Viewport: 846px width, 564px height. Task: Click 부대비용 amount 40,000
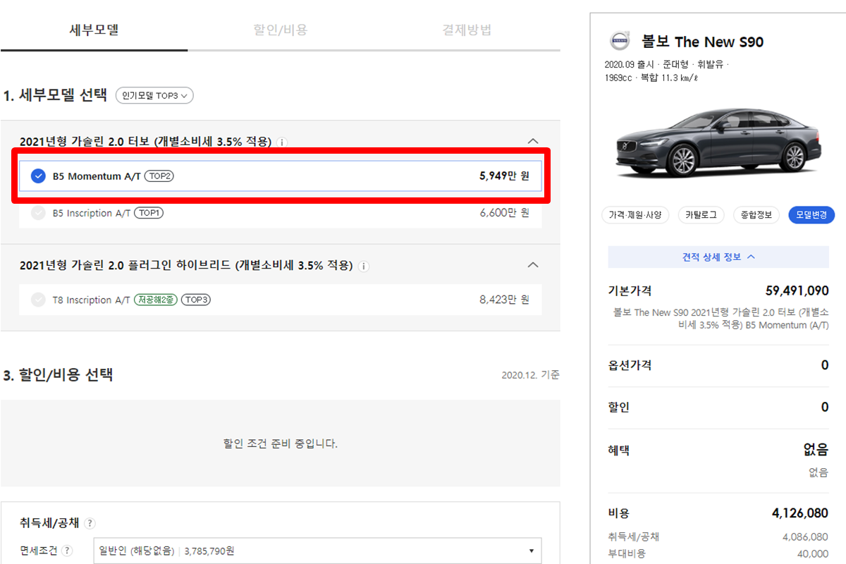pos(812,554)
